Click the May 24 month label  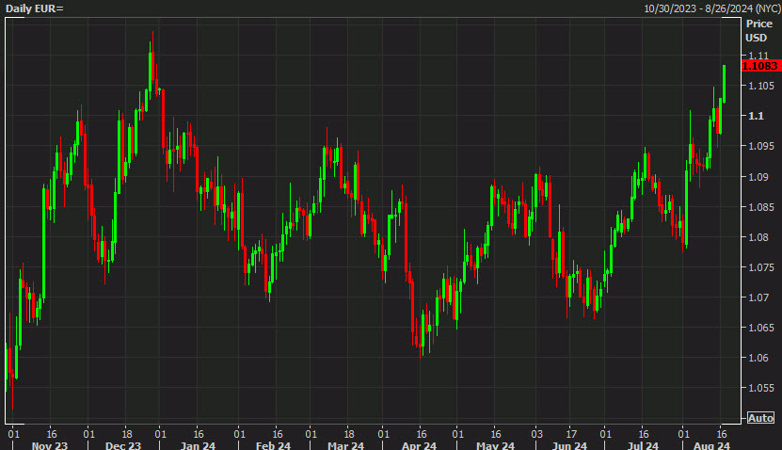click(x=495, y=445)
